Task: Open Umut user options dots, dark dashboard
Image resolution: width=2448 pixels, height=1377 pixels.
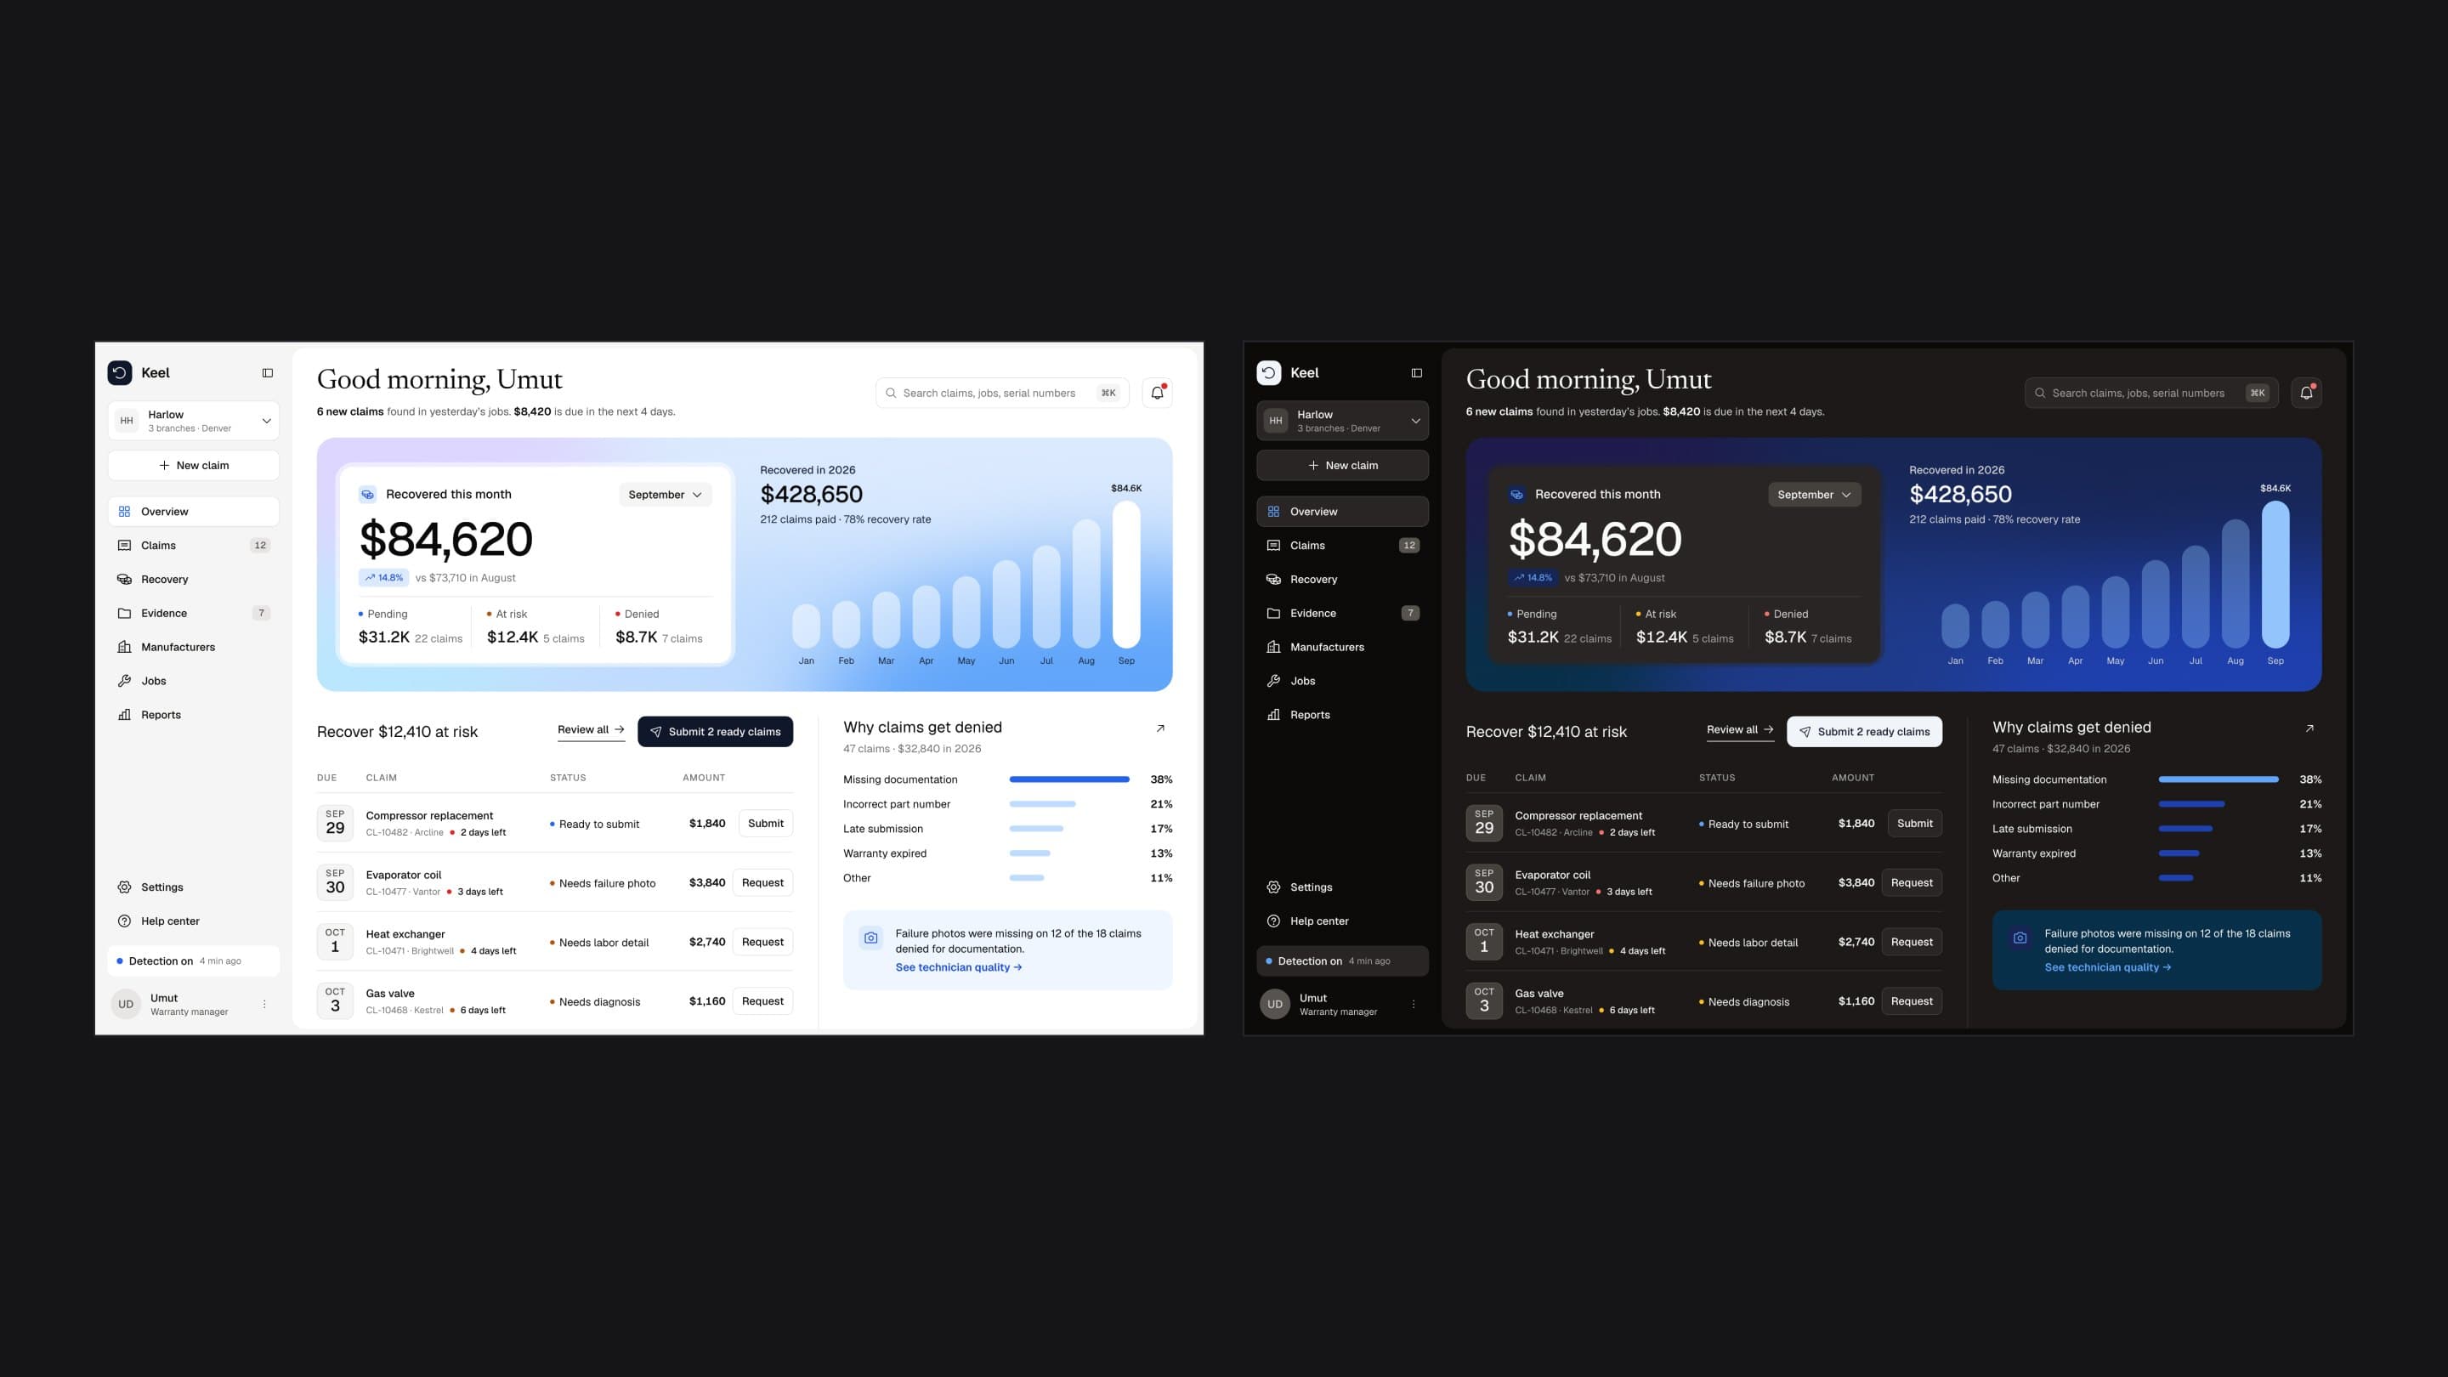Action: pos(1413,1004)
